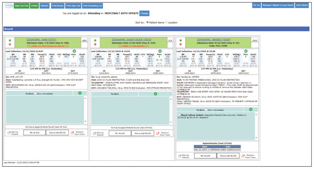314x169 pixels.
Task: Open Manage Patients in your Board
Action: click(x=278, y=6)
